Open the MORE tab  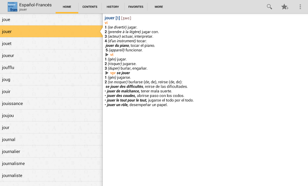tap(159, 7)
